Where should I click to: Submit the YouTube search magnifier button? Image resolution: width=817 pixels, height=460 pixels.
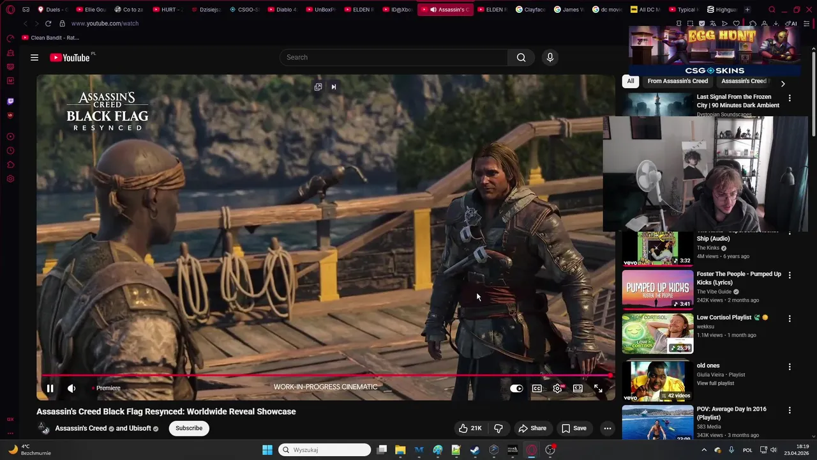click(521, 57)
